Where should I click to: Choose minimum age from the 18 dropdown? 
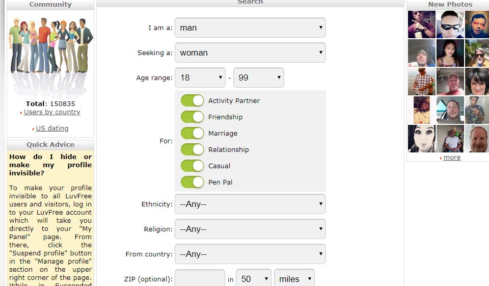(x=200, y=77)
